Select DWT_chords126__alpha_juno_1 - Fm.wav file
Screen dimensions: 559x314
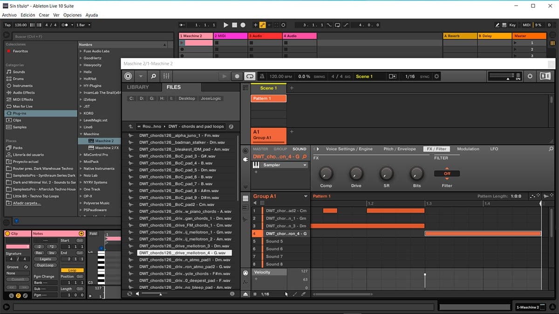click(x=180, y=136)
